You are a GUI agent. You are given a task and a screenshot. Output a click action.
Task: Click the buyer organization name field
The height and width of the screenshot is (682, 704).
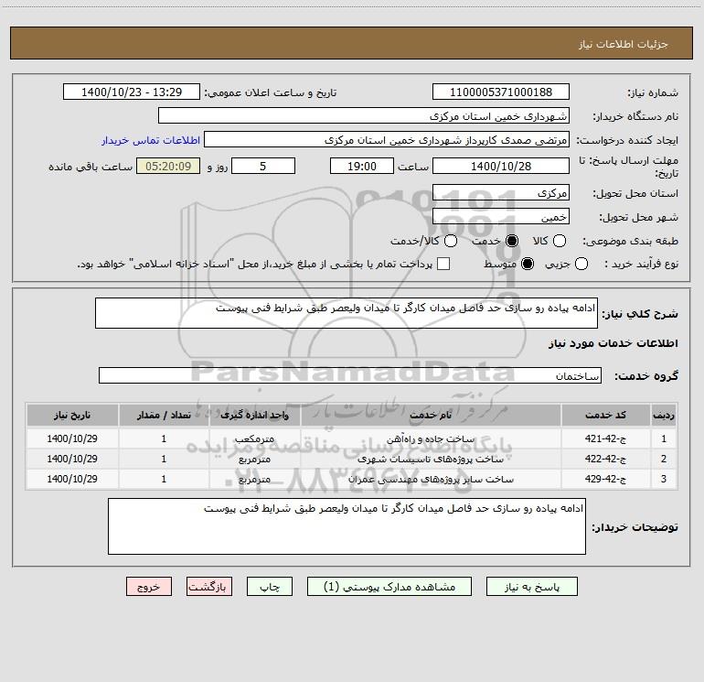click(364, 116)
